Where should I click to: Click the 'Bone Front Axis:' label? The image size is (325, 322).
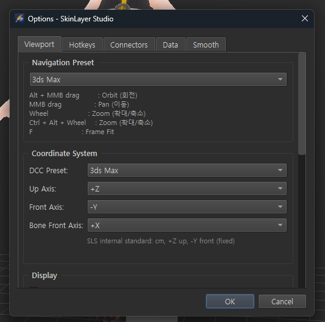[56, 226]
